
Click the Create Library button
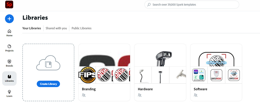point(48,84)
